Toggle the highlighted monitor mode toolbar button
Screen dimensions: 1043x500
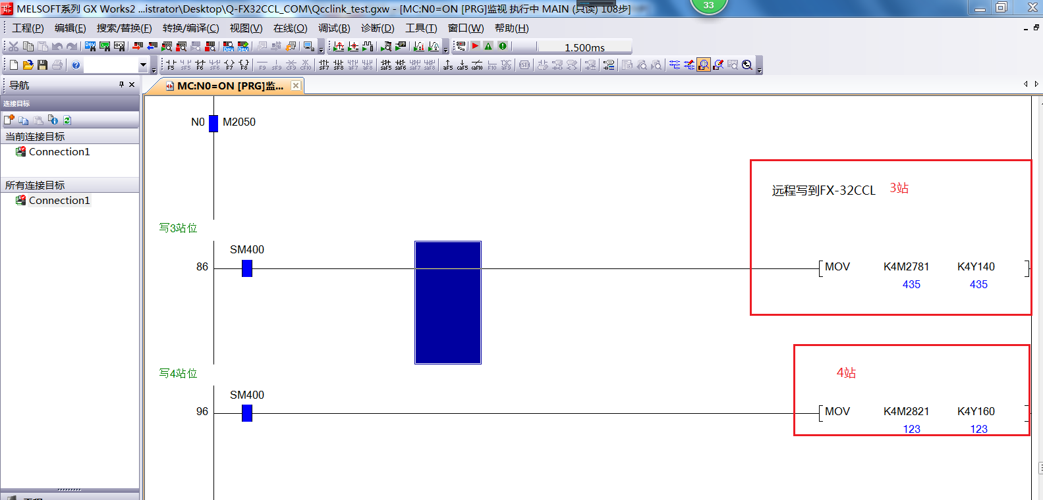coord(704,64)
